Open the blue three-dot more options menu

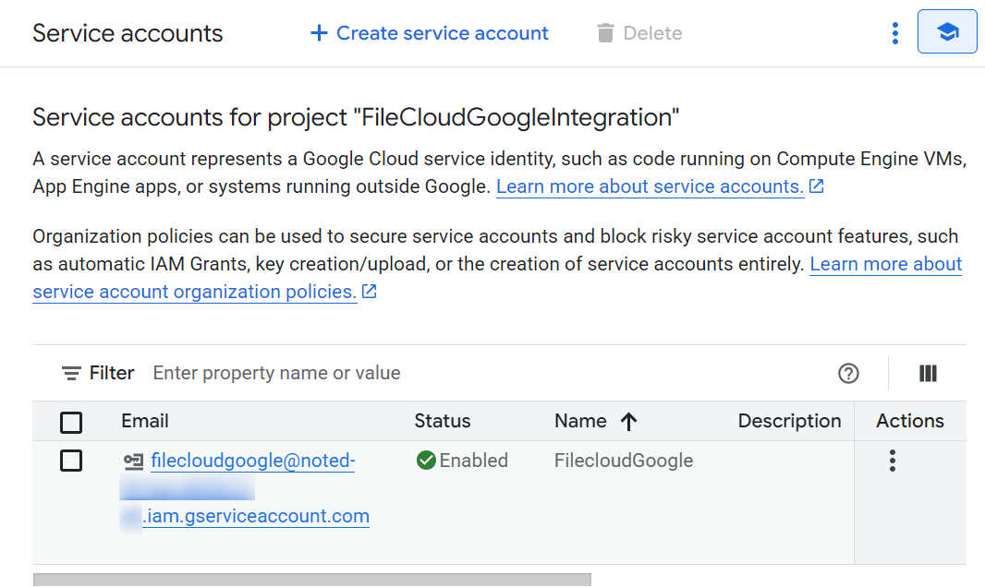[894, 33]
